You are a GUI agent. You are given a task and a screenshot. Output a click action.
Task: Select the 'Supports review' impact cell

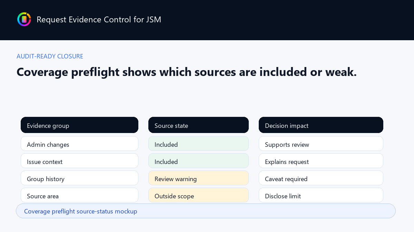[321, 144]
